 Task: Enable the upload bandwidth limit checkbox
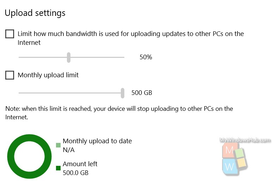tap(10, 34)
